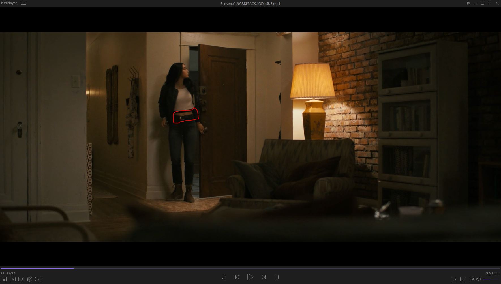Open the audio waveform settings icon
This screenshot has width=501, height=284.
pos(472,279)
